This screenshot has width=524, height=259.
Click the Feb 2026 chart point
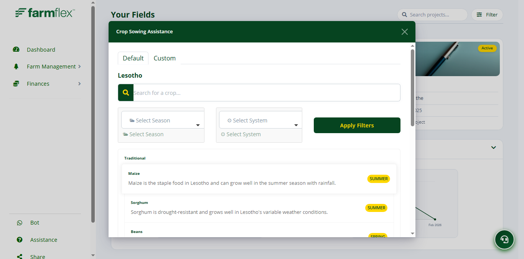coord(435,219)
